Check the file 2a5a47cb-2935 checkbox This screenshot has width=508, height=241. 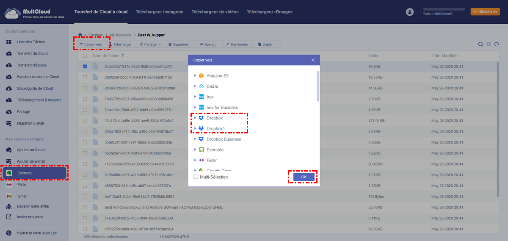[85, 88]
